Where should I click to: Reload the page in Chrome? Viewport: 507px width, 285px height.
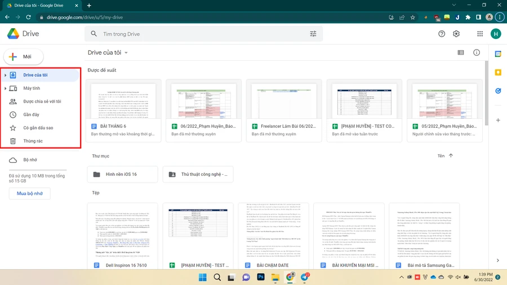[29, 17]
